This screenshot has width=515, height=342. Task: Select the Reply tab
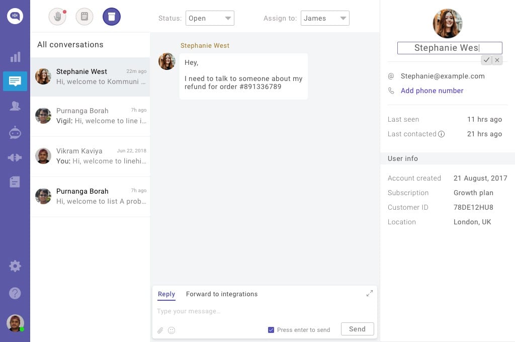click(x=166, y=294)
